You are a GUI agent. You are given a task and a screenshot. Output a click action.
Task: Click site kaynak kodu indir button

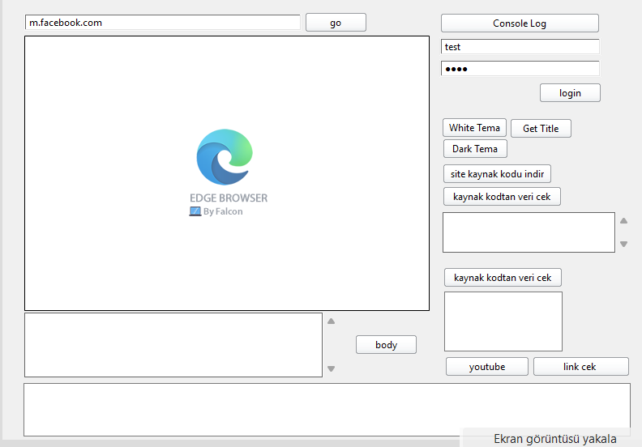(497, 174)
